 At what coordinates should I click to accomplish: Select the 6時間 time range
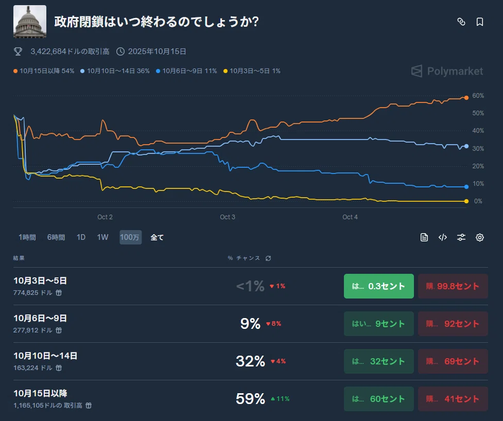pyautogui.click(x=56, y=237)
